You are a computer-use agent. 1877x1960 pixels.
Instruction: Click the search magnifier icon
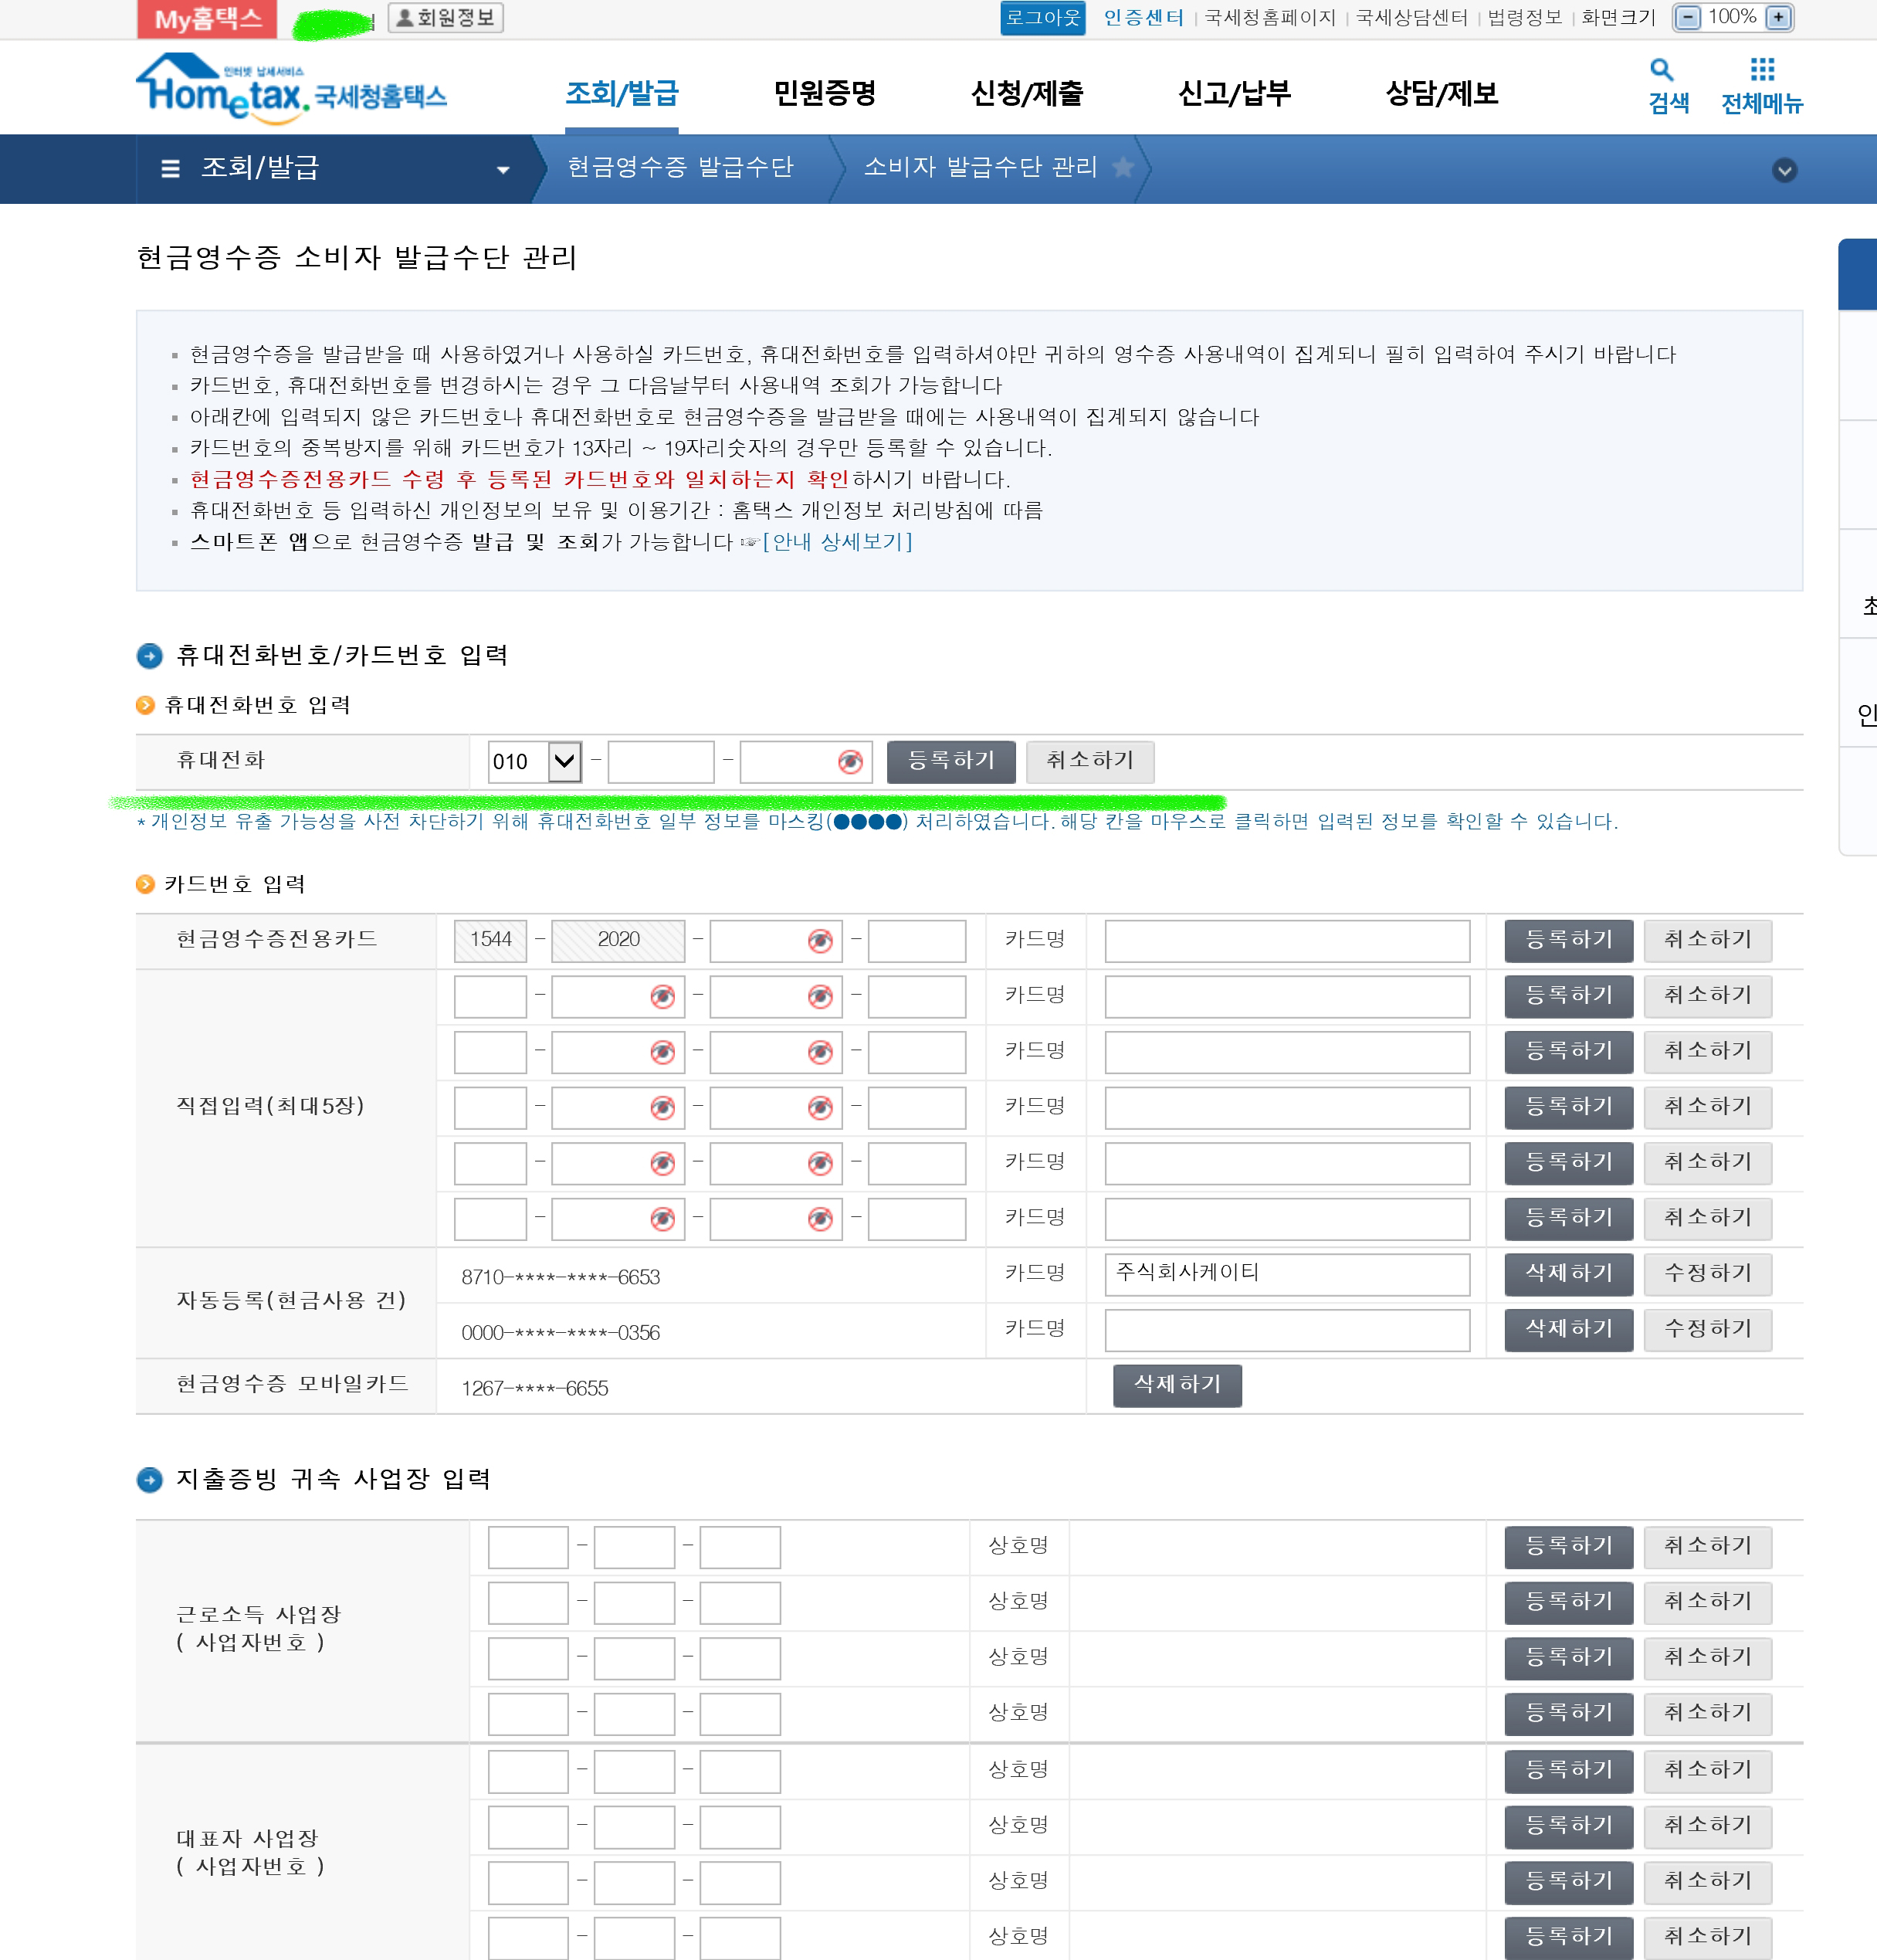click(1661, 70)
